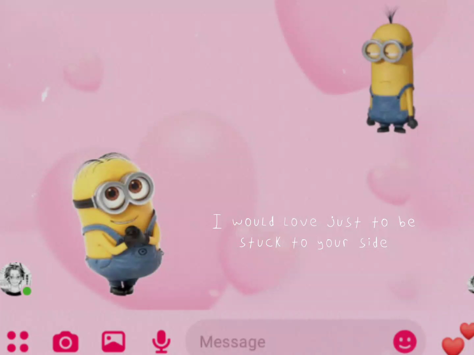This screenshot has height=355, width=474.
Task: Open the contact's profile picture avatar
Action: tap(15, 279)
